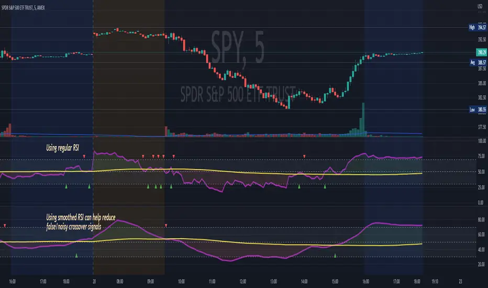Click the 09:00 time axis label

[x=150, y=282]
